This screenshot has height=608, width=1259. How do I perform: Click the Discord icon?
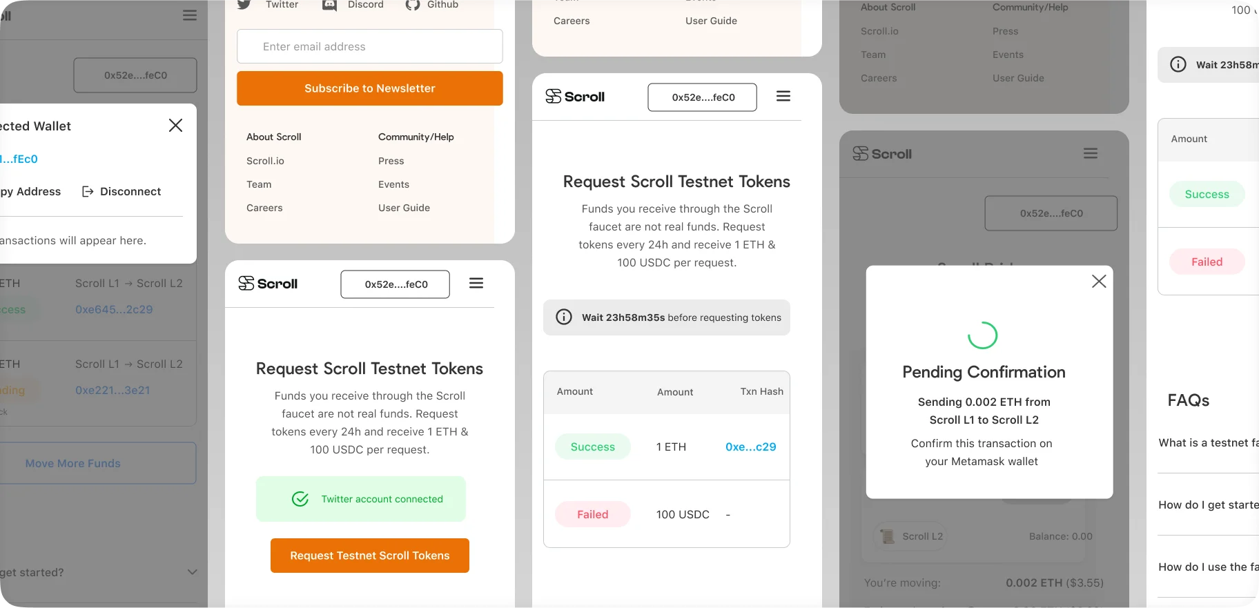coord(330,5)
